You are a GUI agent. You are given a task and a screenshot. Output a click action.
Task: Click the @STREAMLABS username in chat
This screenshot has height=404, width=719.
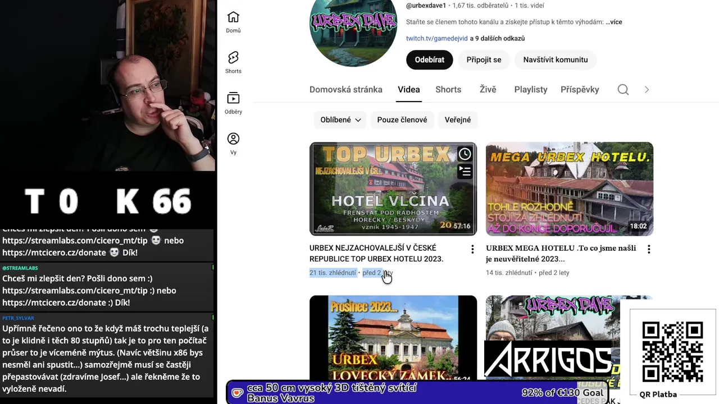20,268
